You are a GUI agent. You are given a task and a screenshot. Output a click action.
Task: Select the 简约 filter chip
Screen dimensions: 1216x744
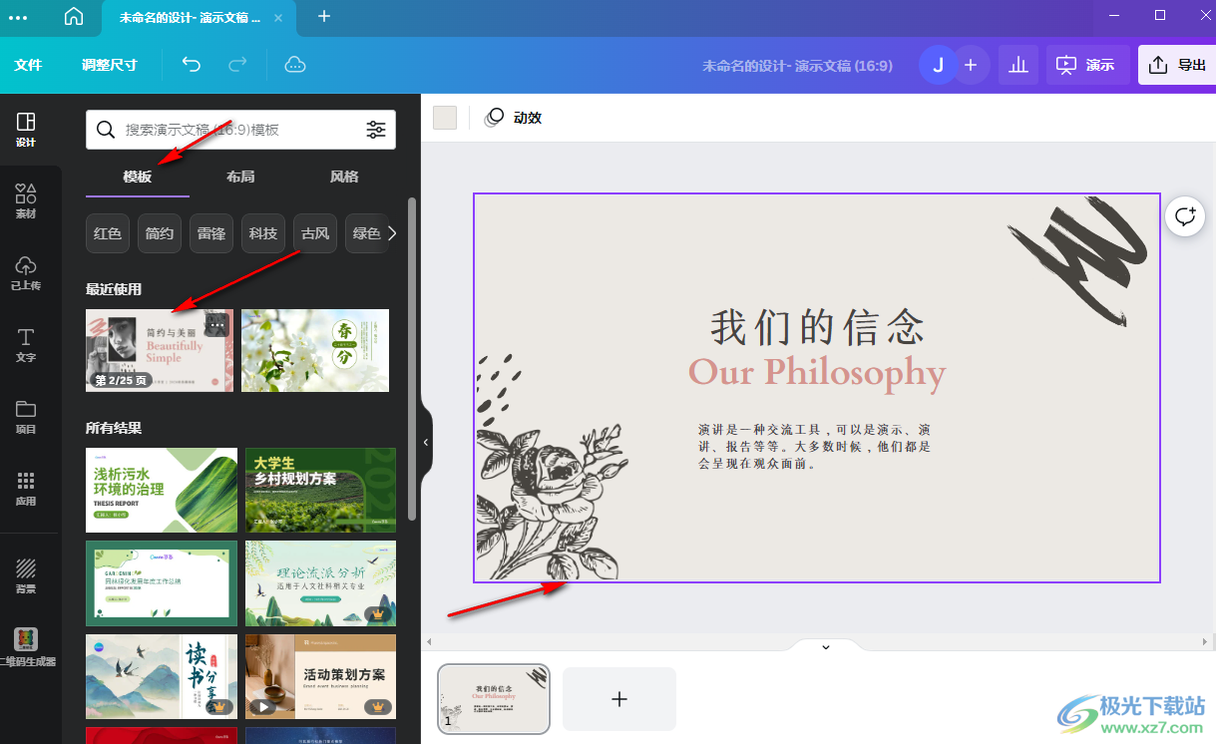160,233
